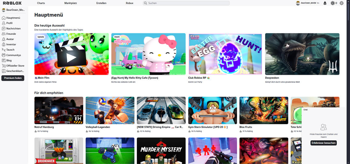Click the Freunde friends icon in sidebar

pyautogui.click(x=4, y=34)
